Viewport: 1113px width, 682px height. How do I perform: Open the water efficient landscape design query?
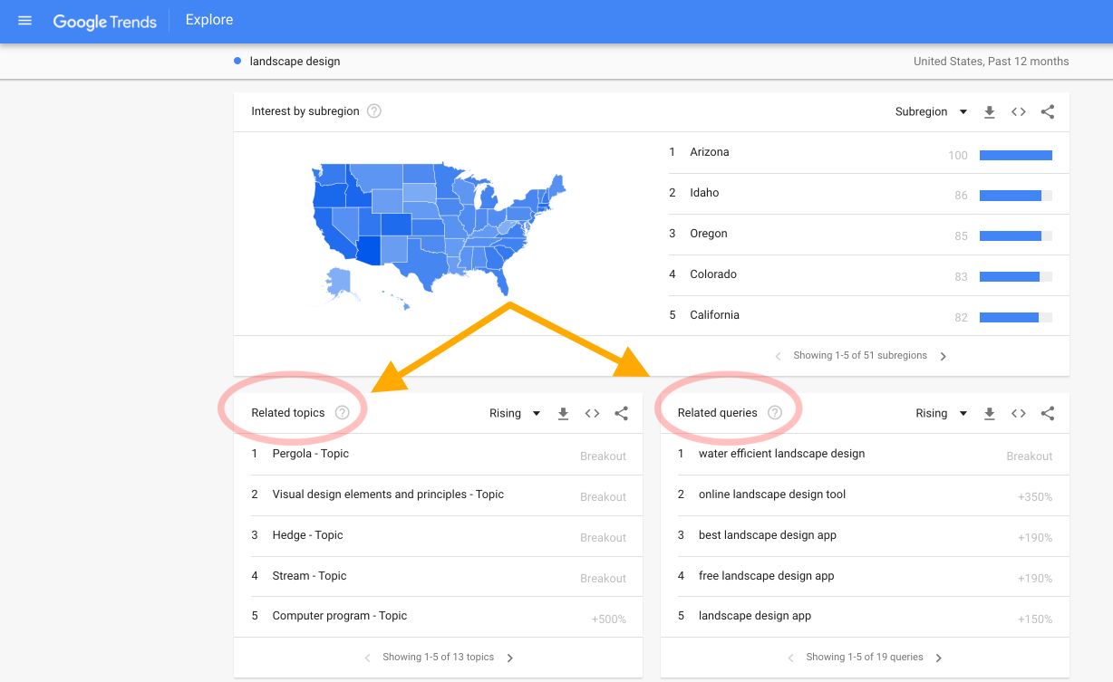(x=781, y=454)
